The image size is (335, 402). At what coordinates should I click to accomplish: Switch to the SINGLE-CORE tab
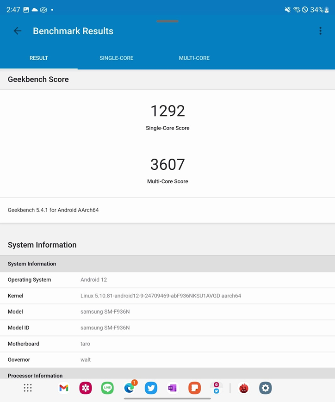coord(116,58)
